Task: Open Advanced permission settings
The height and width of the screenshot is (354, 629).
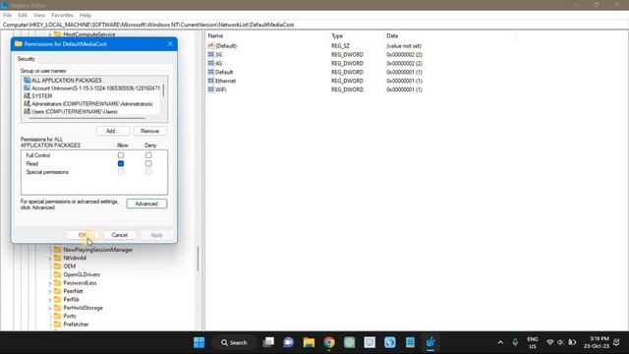Action: tap(146, 204)
